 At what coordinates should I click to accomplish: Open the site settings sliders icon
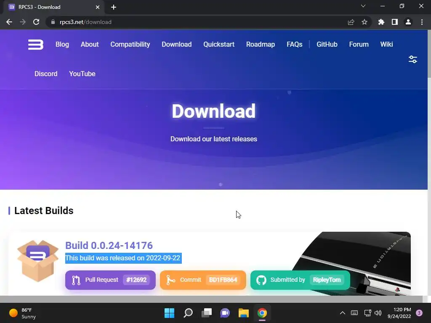coord(413,59)
